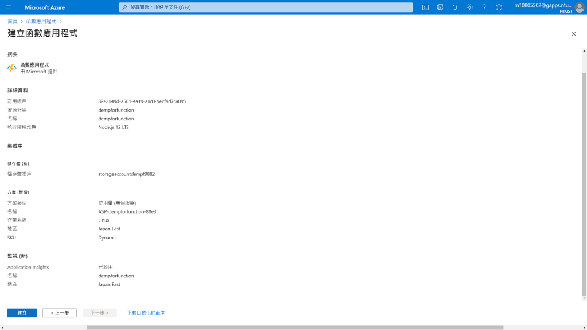Open the help question mark

pyautogui.click(x=484, y=7)
